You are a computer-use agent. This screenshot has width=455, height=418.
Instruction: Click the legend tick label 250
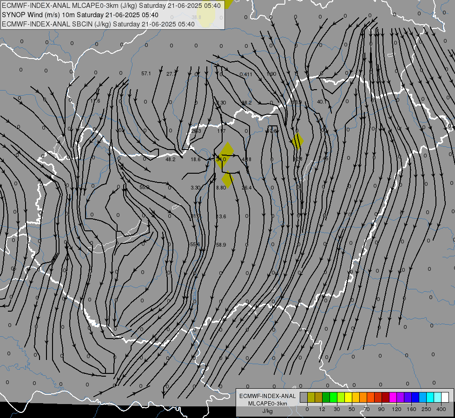coord(426,409)
